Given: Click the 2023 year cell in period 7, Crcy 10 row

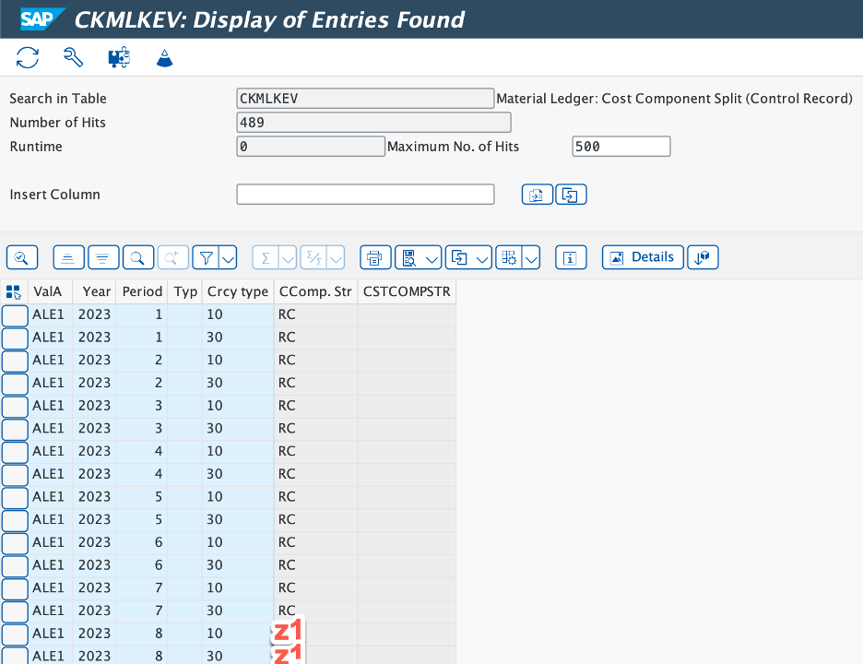Looking at the screenshot, I should (x=94, y=588).
